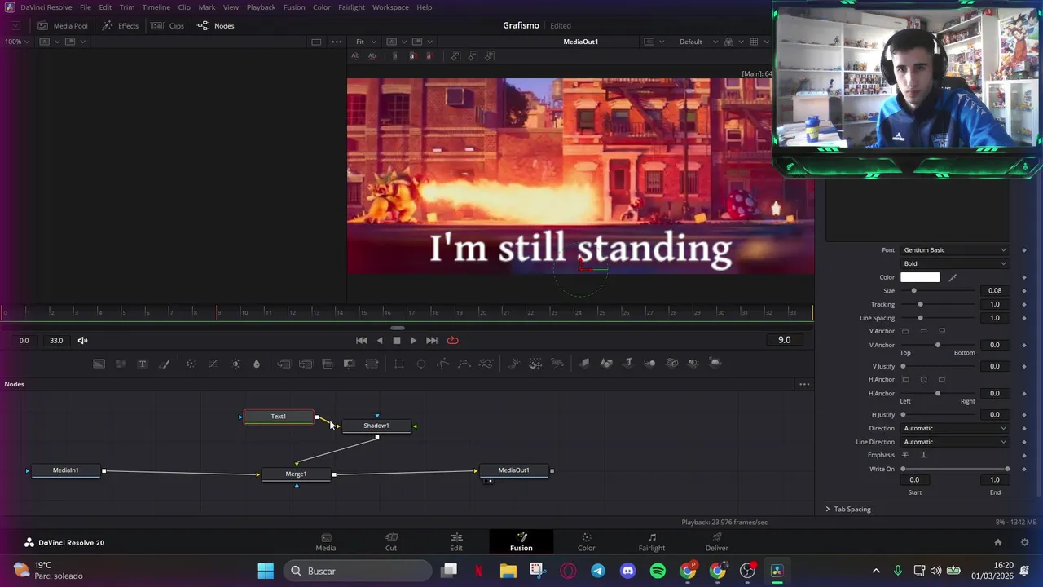Open the 100% zoom dropdown
The height and width of the screenshot is (587, 1043).
[17, 42]
